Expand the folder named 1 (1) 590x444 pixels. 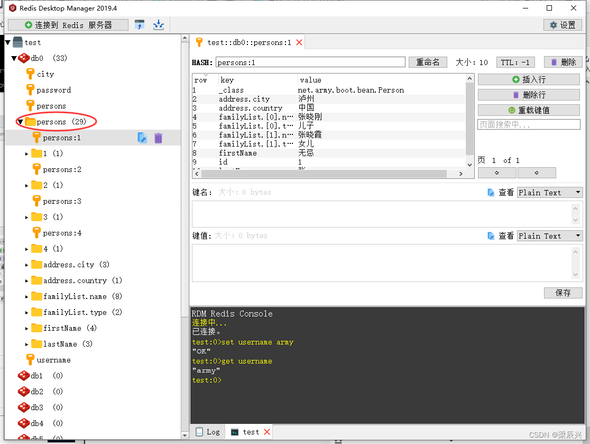(x=27, y=153)
